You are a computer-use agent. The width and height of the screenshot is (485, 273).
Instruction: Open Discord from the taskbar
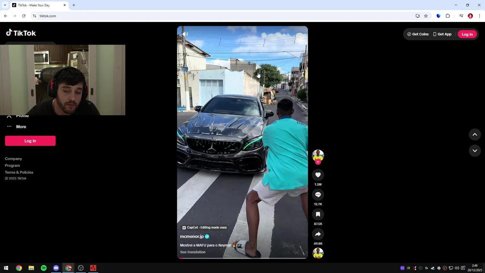56,268
